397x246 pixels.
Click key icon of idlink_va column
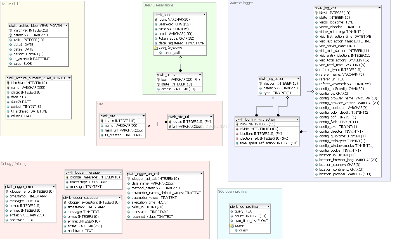coord(237,124)
